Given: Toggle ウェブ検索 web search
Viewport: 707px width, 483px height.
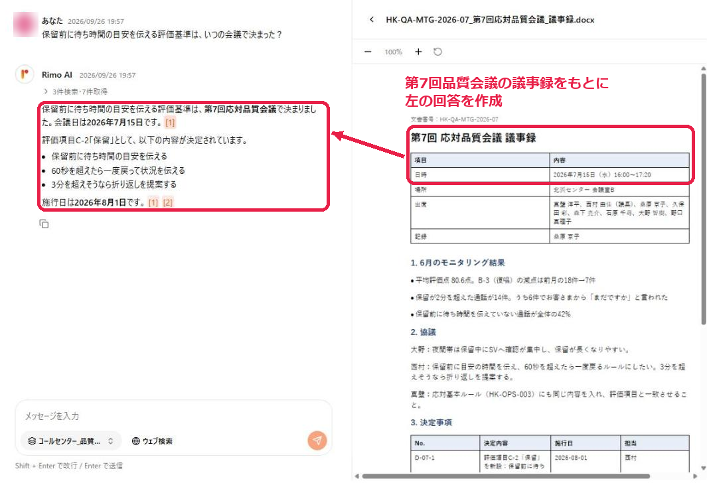Looking at the screenshot, I should 152,441.
